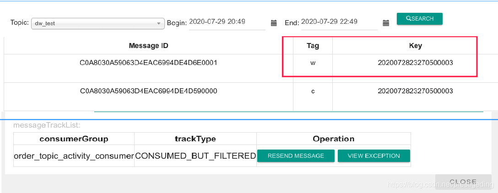This screenshot has width=498, height=193.
Task: Open the Topic dropdown showing dw_test
Action: click(97, 23)
